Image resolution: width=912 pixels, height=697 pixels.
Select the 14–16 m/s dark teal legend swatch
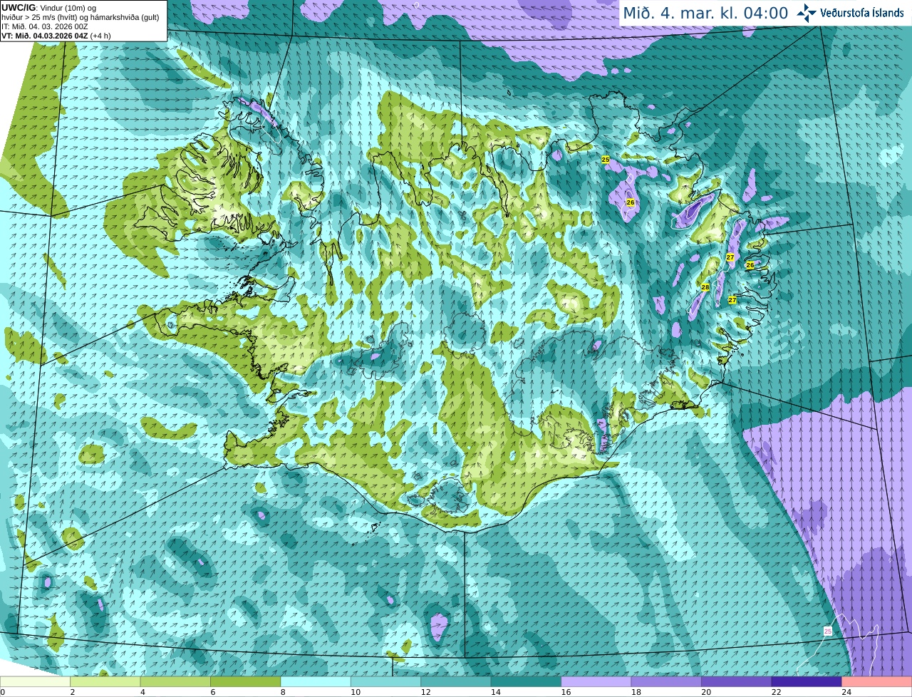point(527,682)
